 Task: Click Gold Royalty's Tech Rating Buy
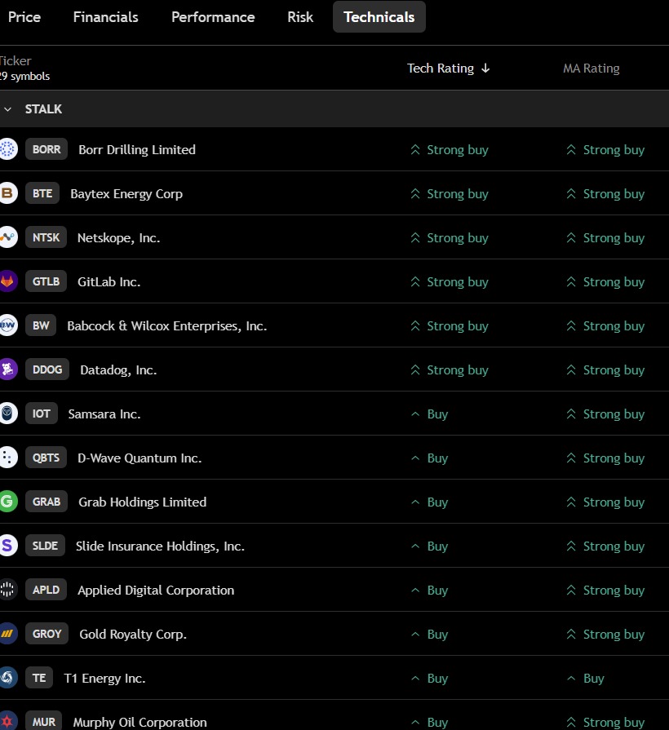coord(429,634)
